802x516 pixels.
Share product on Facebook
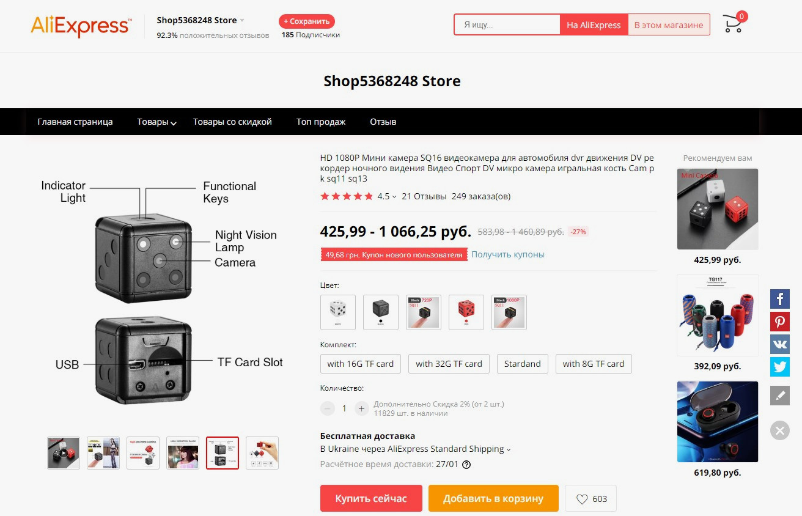780,299
